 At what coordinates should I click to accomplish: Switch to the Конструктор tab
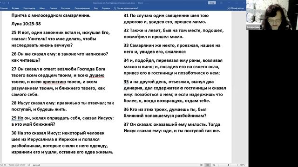(29, 8)
